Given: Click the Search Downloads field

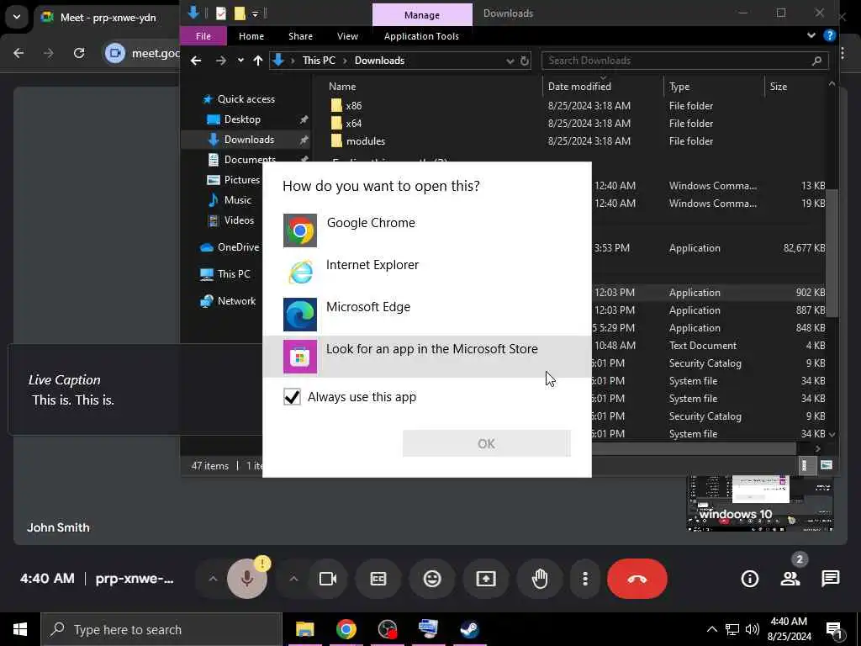Looking at the screenshot, I should 684,61.
